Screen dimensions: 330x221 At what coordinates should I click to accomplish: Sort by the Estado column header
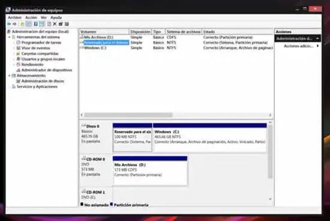(x=238, y=32)
